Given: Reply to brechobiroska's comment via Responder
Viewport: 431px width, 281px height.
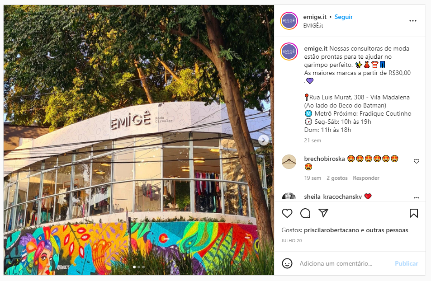Looking at the screenshot, I should [x=366, y=178].
